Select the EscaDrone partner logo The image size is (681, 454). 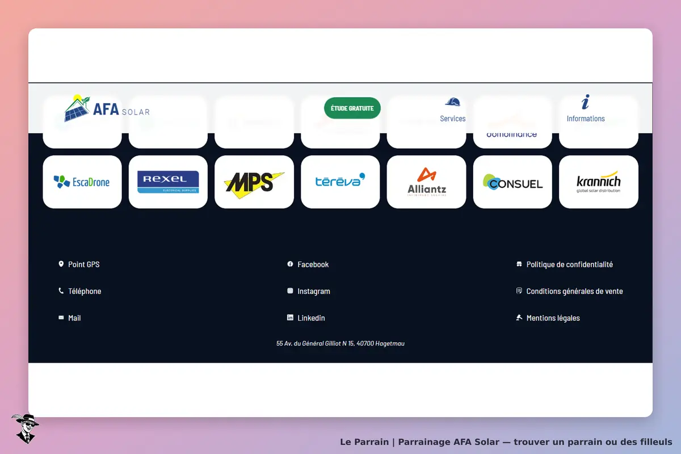(x=82, y=182)
